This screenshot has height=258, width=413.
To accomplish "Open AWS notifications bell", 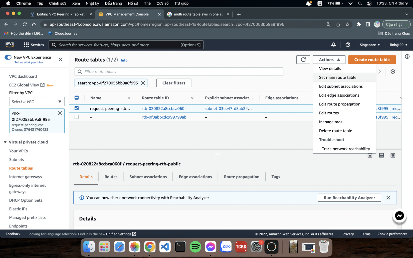I will click(333, 45).
